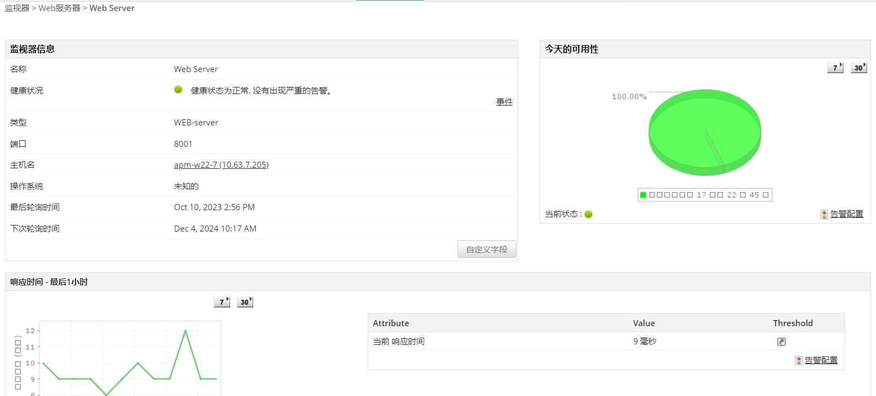
Task: Open host apm-w22-7 (10.63.7.205) link
Action: pyautogui.click(x=221, y=164)
